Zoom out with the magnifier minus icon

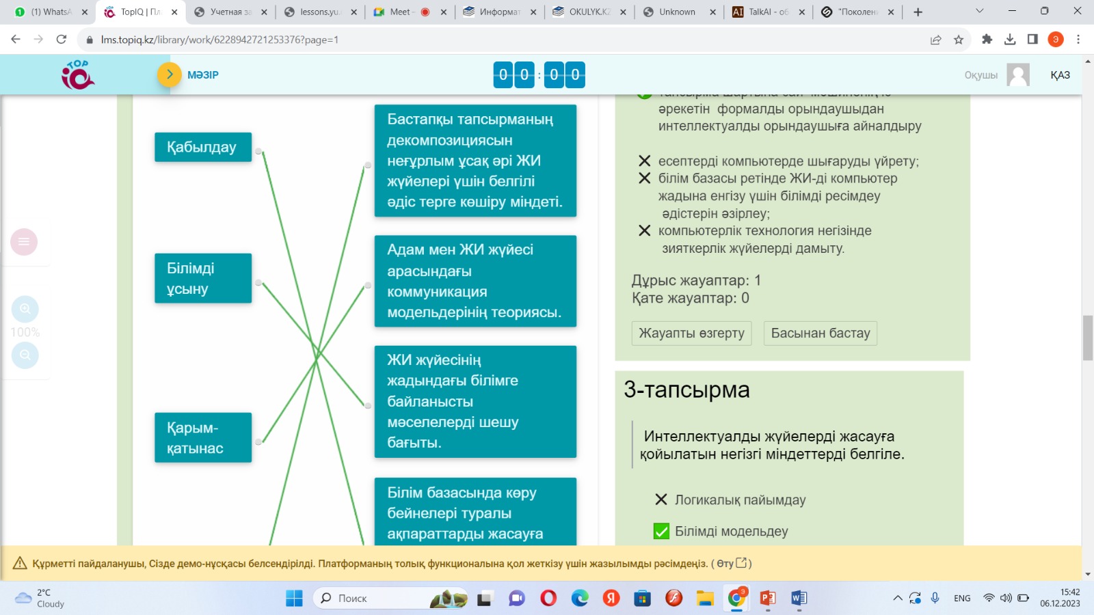[25, 355]
